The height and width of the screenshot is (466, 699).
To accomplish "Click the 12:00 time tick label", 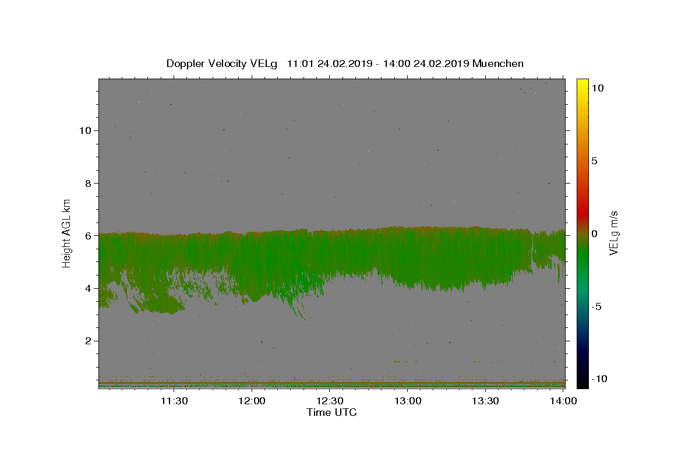I will click(252, 401).
